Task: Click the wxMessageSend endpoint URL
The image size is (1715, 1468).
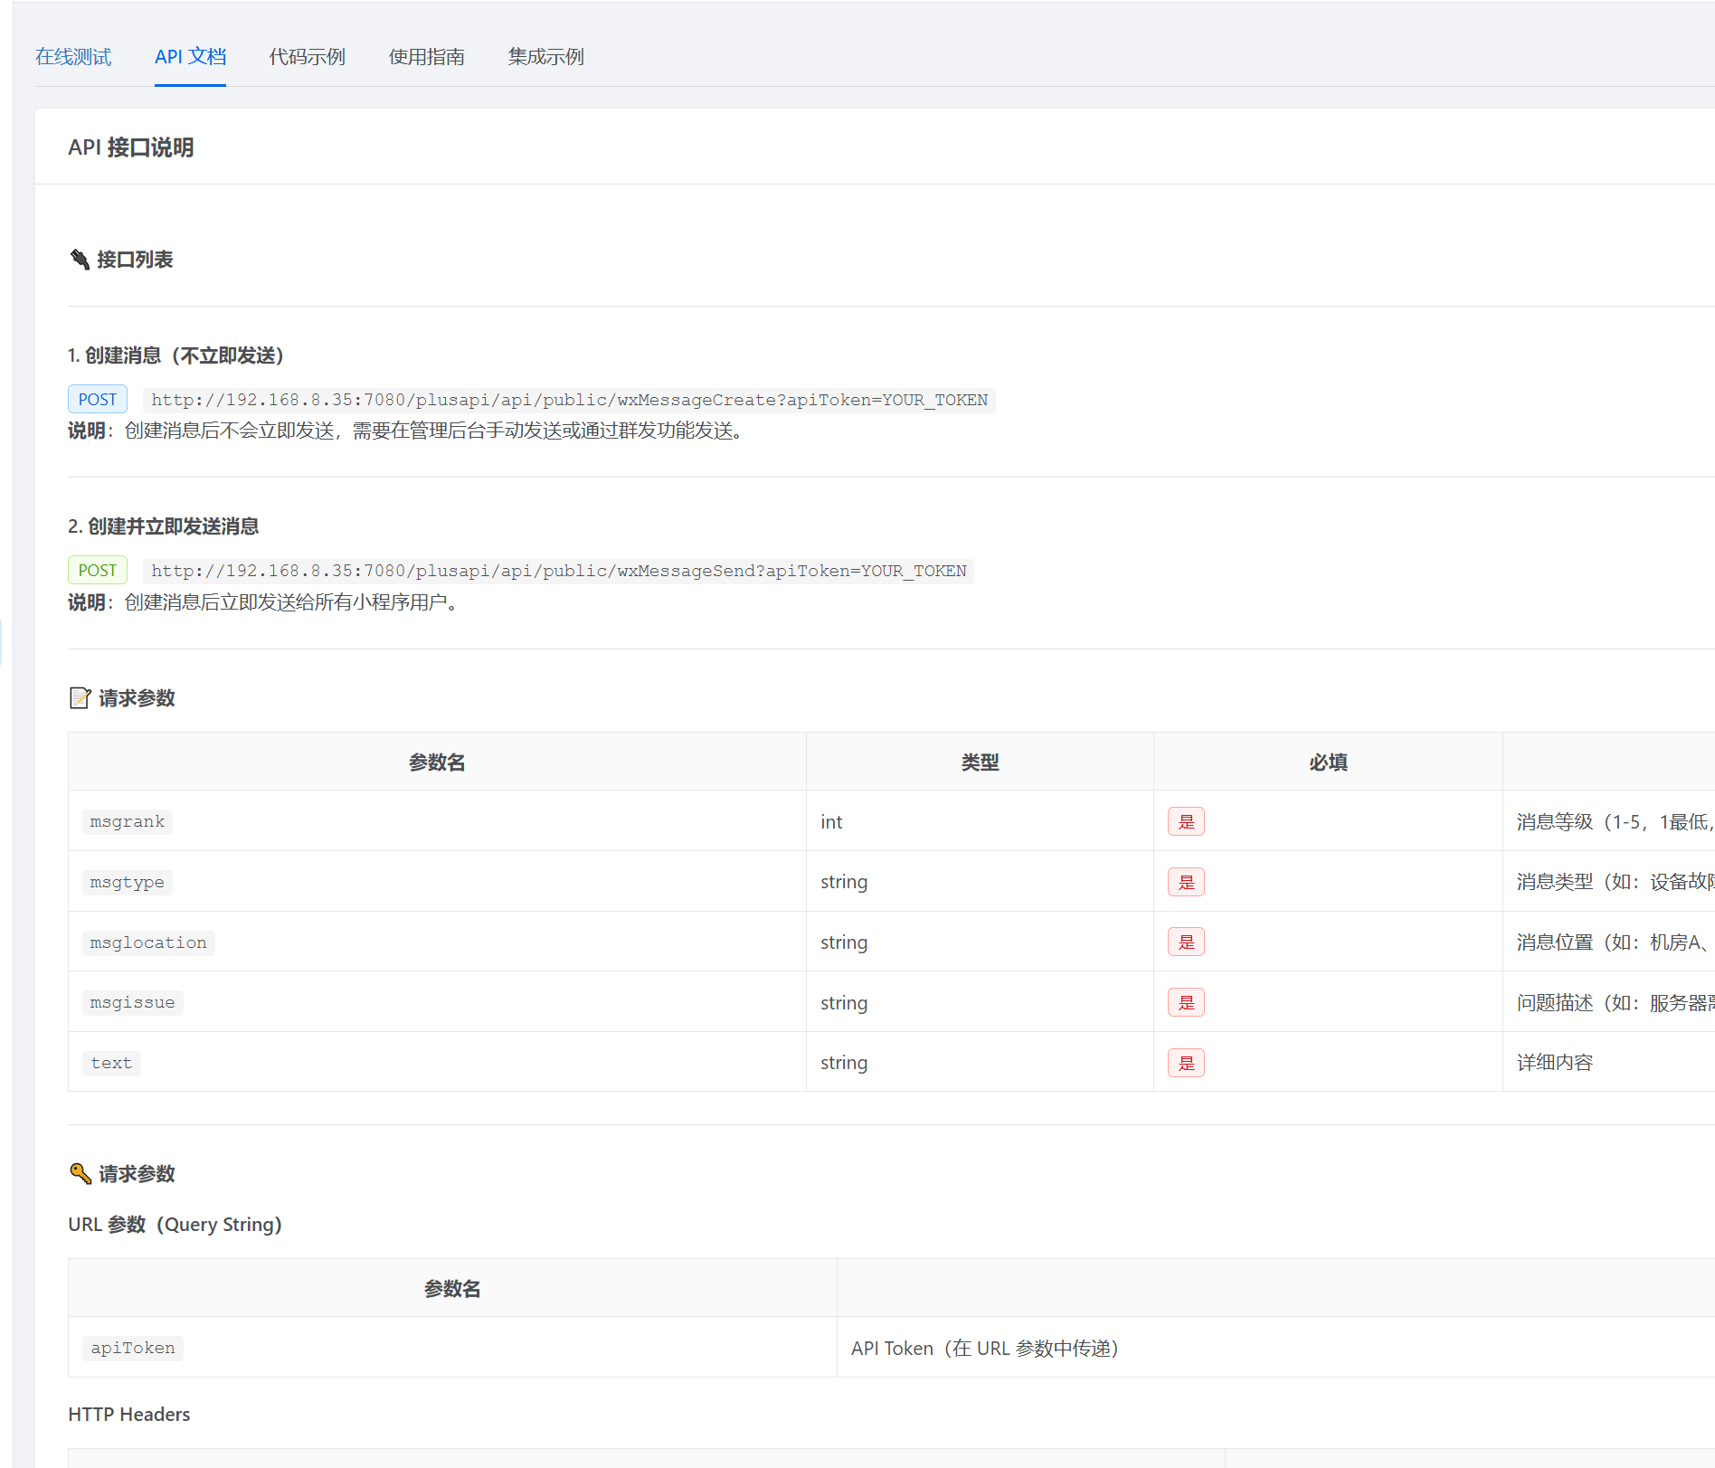Action: point(558,571)
